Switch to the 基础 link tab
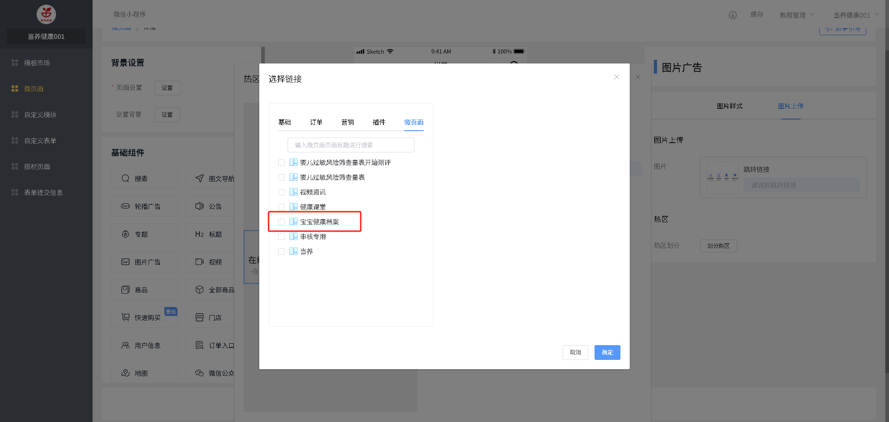The image size is (889, 422). tap(285, 122)
